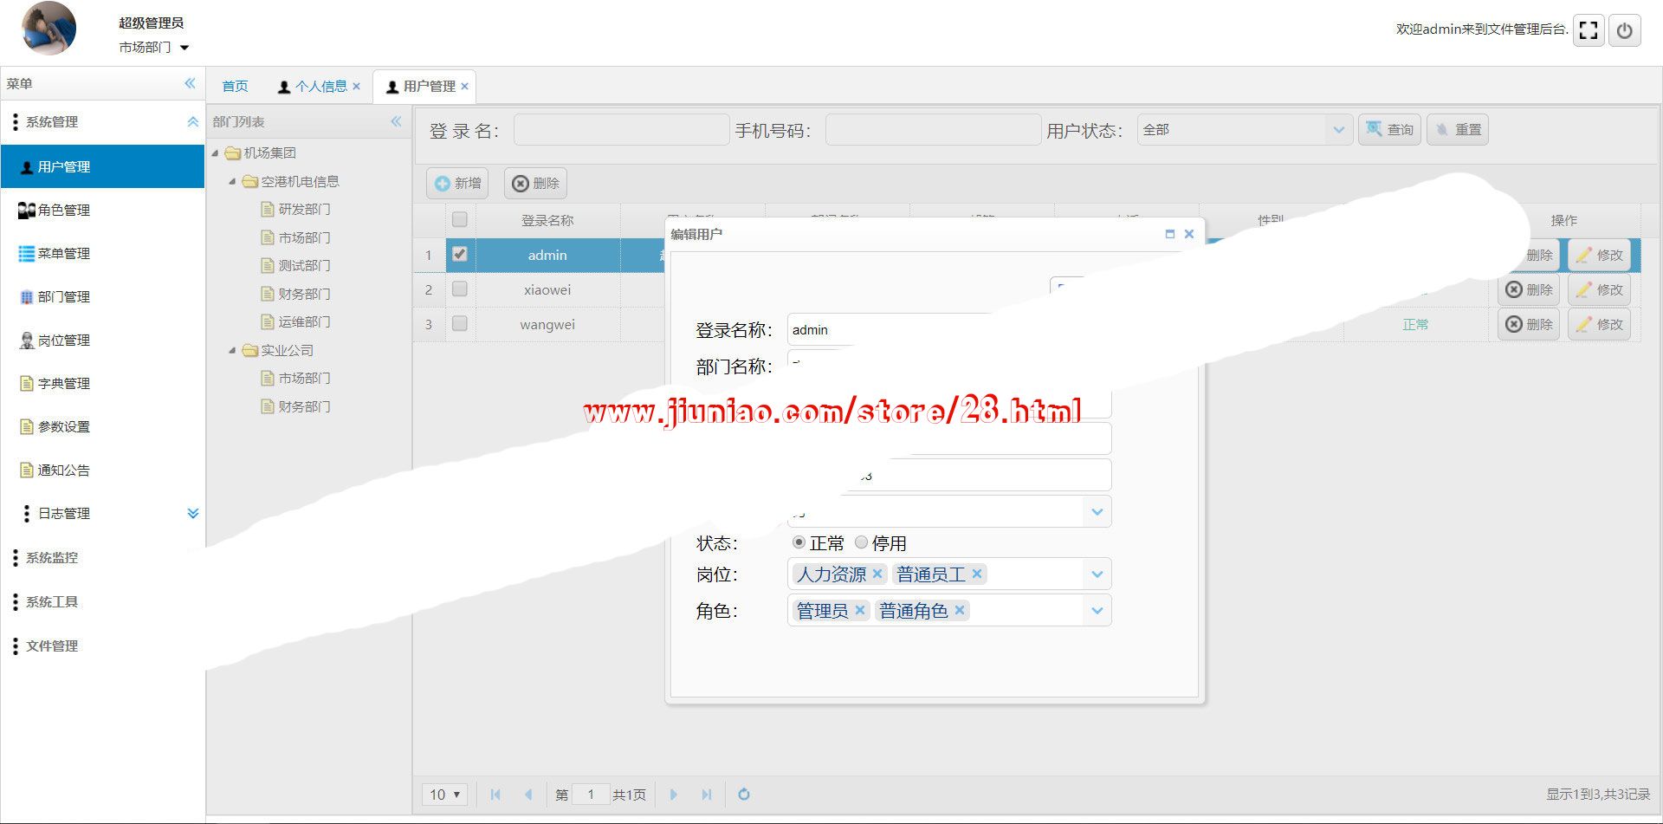Toggle the select-all checkbox in table header
The width and height of the screenshot is (1663, 824).
460,219
